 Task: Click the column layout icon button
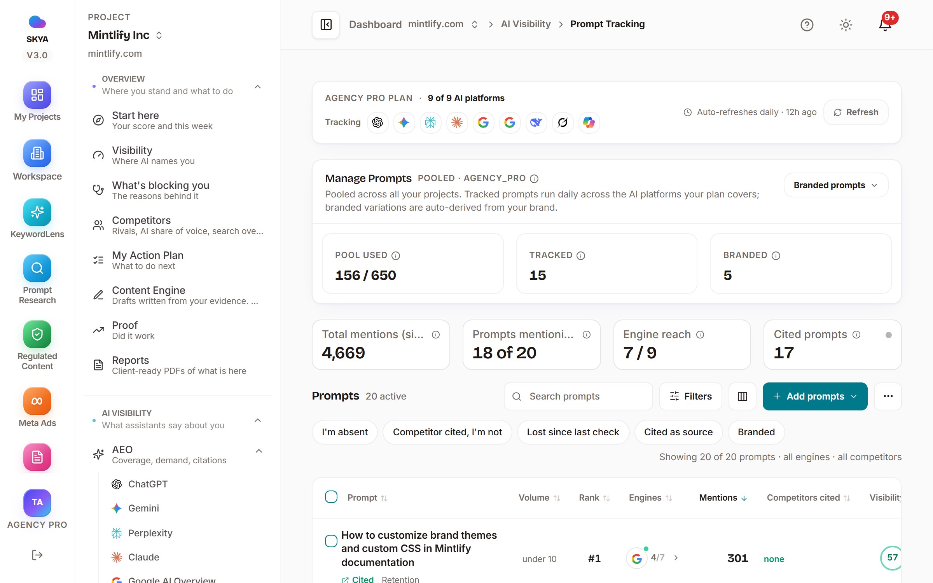742,396
